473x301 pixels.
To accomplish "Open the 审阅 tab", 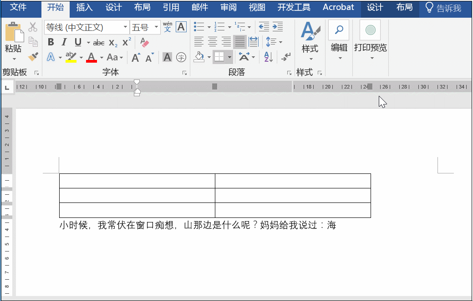I will point(228,7).
